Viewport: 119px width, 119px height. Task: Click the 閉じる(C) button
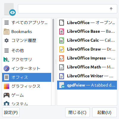coord(77,112)
